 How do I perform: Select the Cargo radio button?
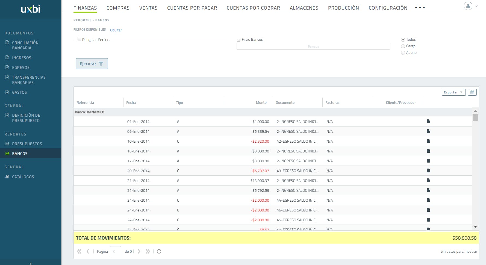click(x=403, y=46)
